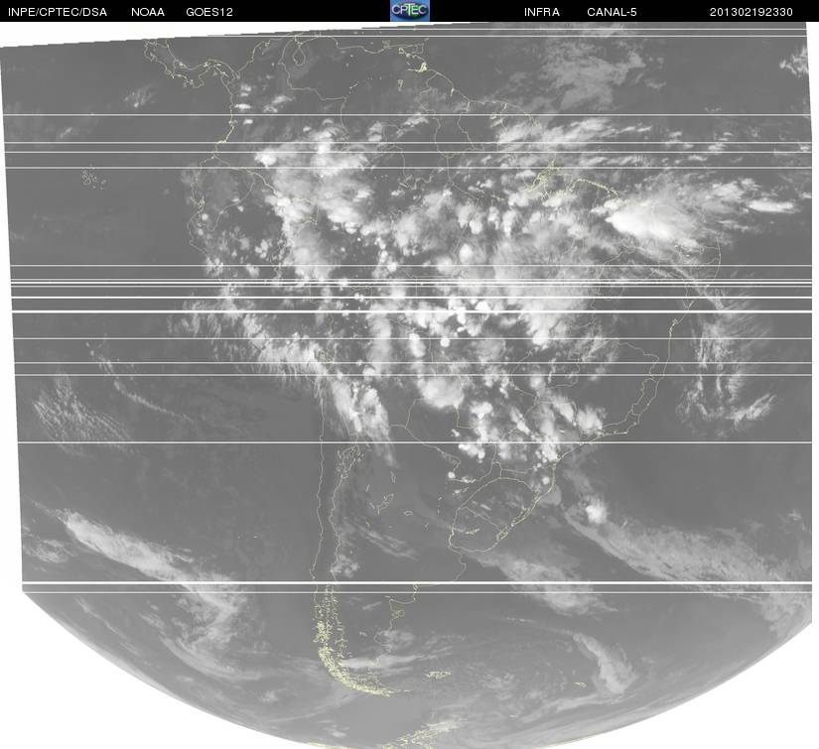
Task: Click the 201302192330 timestamp
Action: [x=751, y=12]
